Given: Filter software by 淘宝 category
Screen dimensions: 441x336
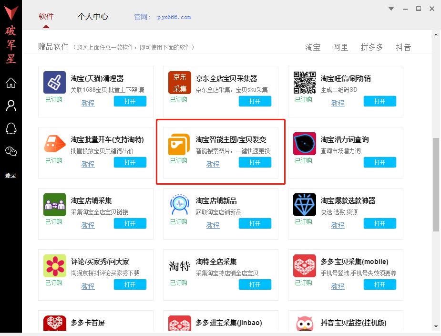Looking at the screenshot, I should tap(313, 47).
